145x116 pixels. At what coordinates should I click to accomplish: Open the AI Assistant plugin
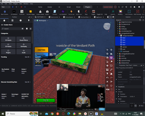point(14,12)
